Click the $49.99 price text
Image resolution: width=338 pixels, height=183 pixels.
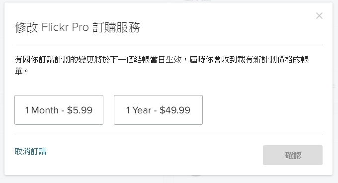click(175, 110)
